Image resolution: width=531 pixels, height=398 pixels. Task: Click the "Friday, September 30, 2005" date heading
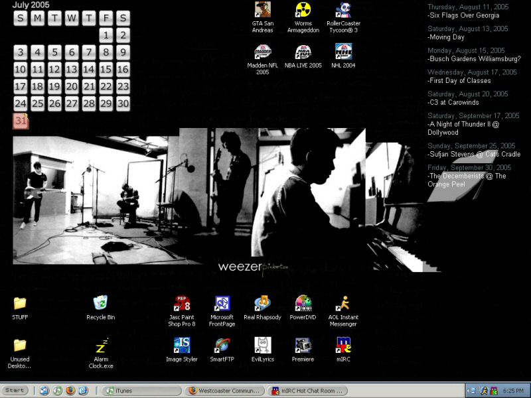469,168
